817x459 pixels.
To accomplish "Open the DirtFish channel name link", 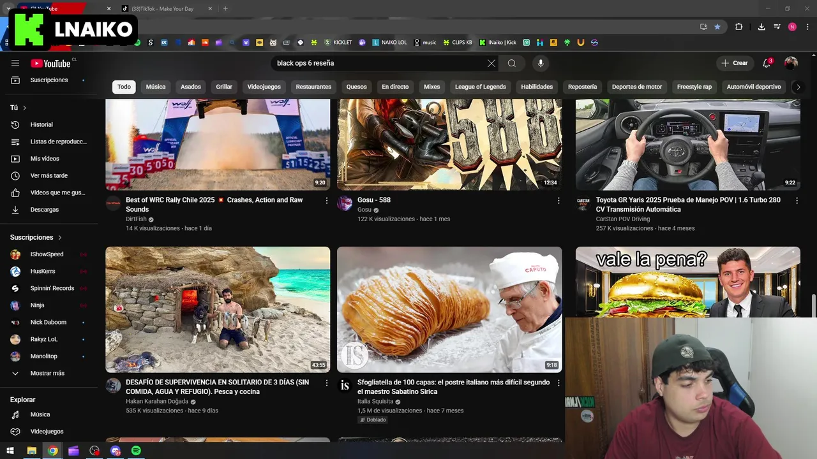I will point(136,219).
